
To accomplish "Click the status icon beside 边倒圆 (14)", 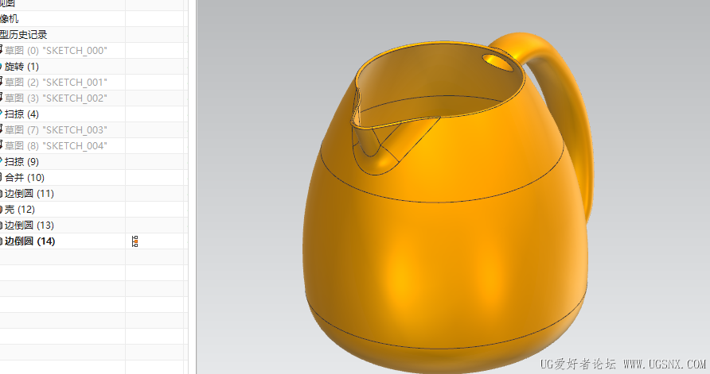I will click(135, 241).
